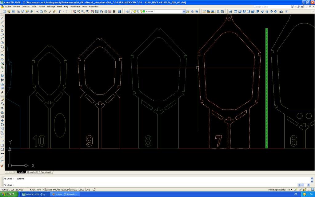
Task: Switch to the Rozvržení1 layout tab
Action: click(32, 172)
